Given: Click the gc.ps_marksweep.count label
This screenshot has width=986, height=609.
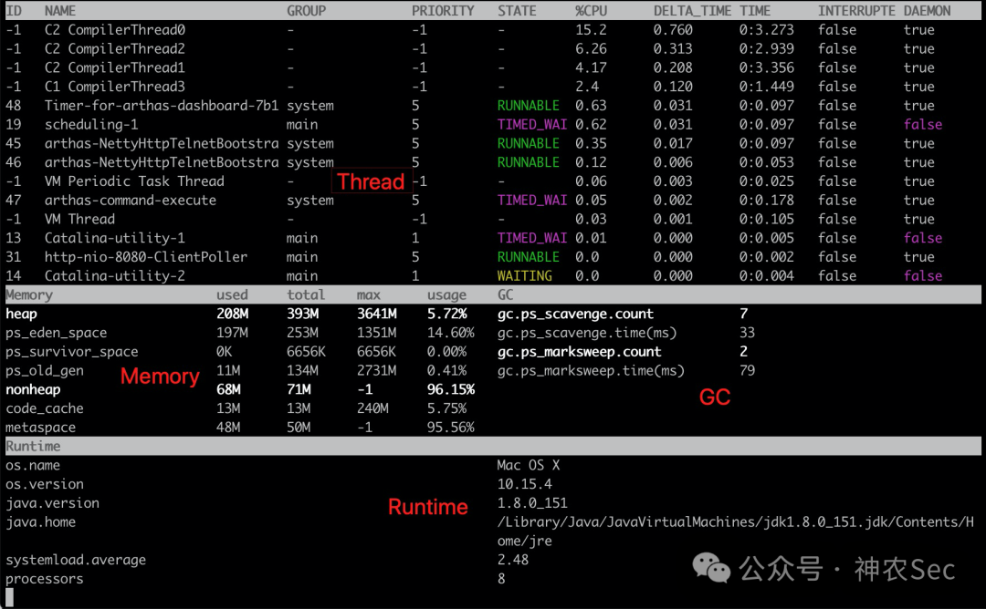Looking at the screenshot, I should click(x=579, y=352).
